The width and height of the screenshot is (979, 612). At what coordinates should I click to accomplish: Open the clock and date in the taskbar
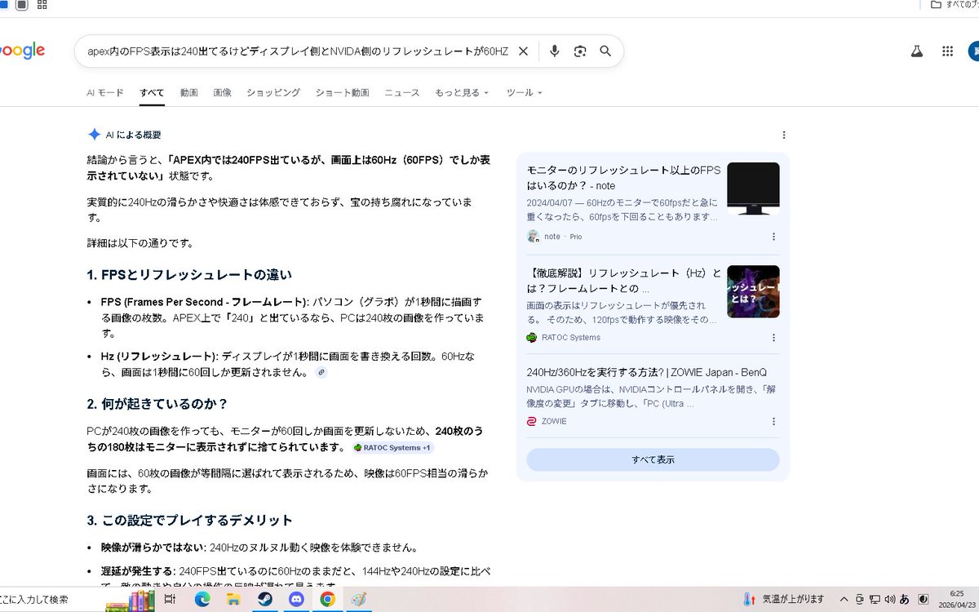coord(957,599)
